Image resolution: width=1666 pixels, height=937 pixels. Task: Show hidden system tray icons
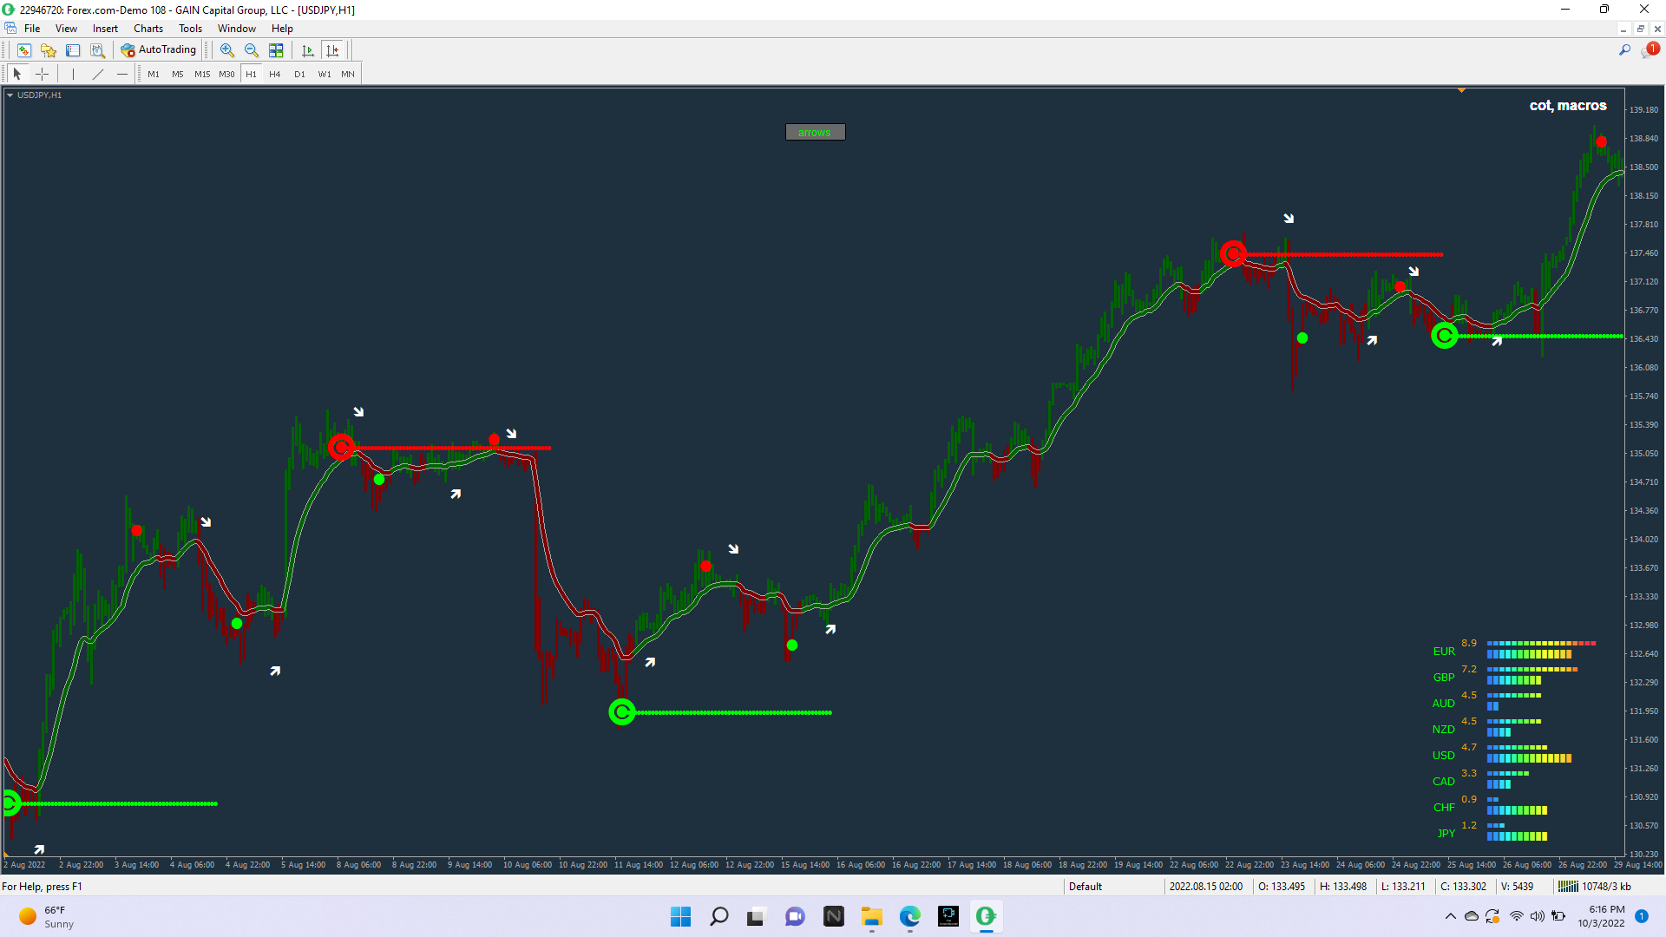[1450, 916]
